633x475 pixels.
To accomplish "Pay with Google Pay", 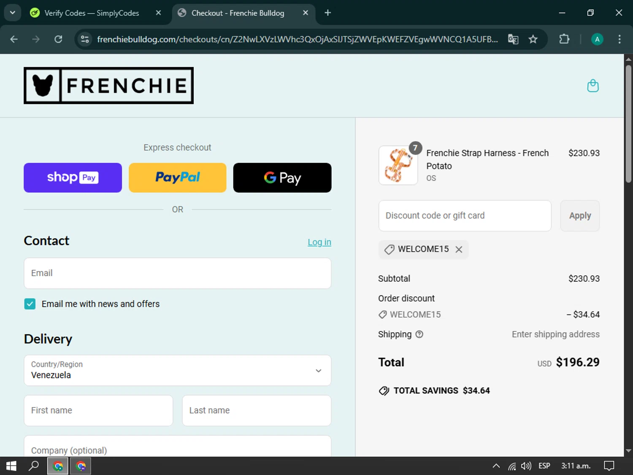I will 282,178.
